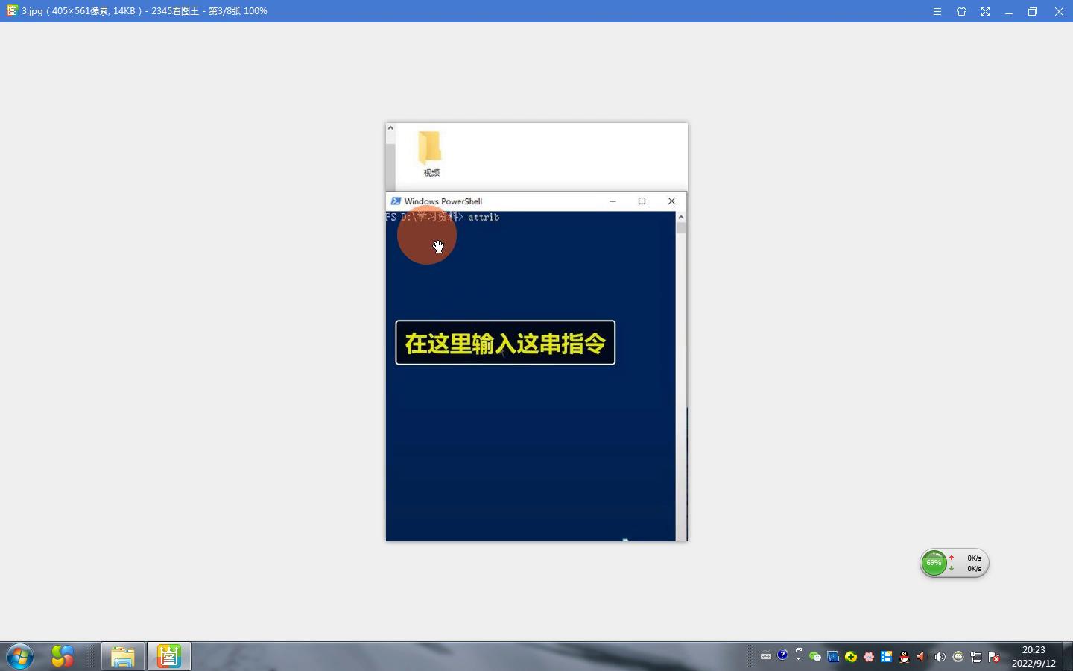
Task: Open the viewer's main menu icon
Action: pos(937,11)
